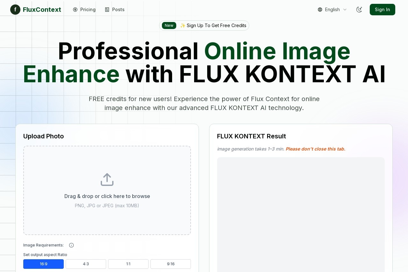Open the FluxContext brand name link
408x272 pixels.
pyautogui.click(x=42, y=10)
